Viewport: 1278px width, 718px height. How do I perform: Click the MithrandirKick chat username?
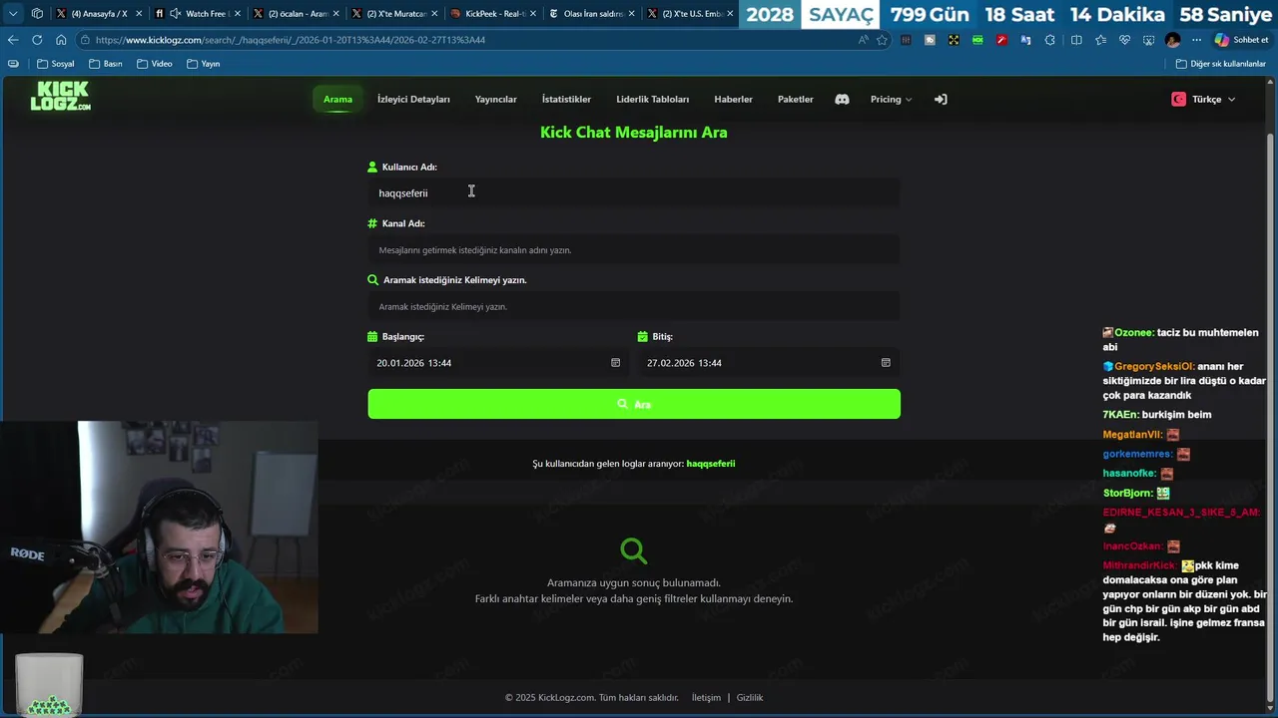[1140, 565]
